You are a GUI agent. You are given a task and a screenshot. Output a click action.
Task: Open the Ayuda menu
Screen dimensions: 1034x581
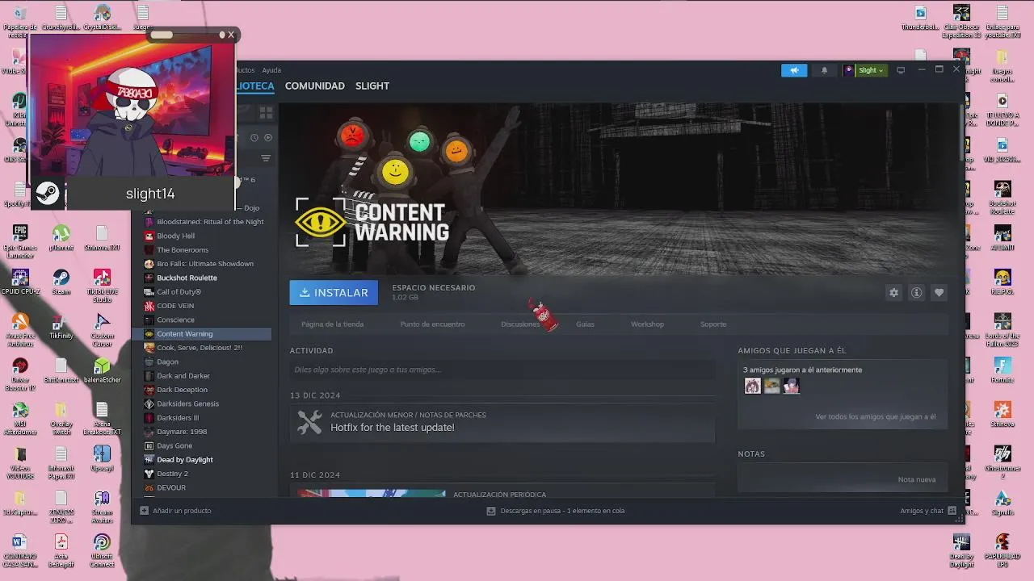click(x=271, y=70)
